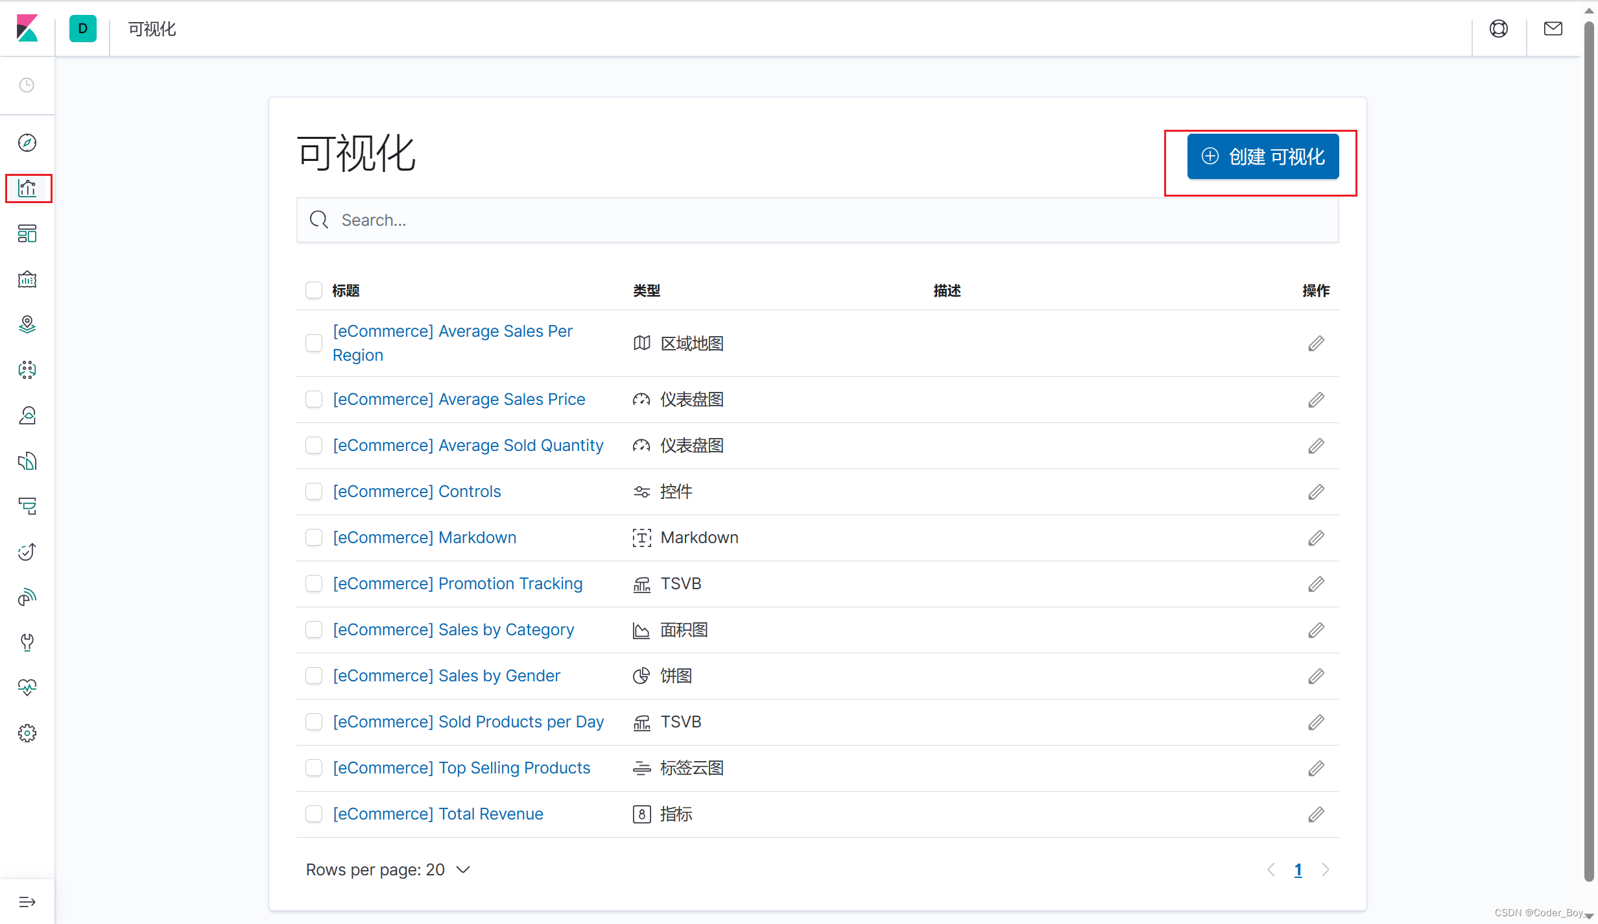Click the 可视化 breadcrumb in header
The height and width of the screenshot is (924, 1598).
click(152, 29)
